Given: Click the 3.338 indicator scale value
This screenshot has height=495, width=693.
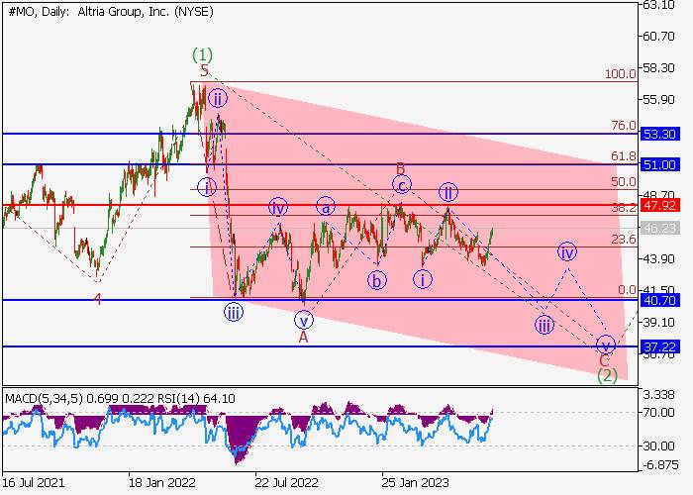Looking at the screenshot, I should click(x=658, y=395).
